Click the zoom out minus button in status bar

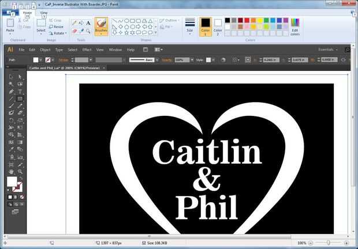311,243
